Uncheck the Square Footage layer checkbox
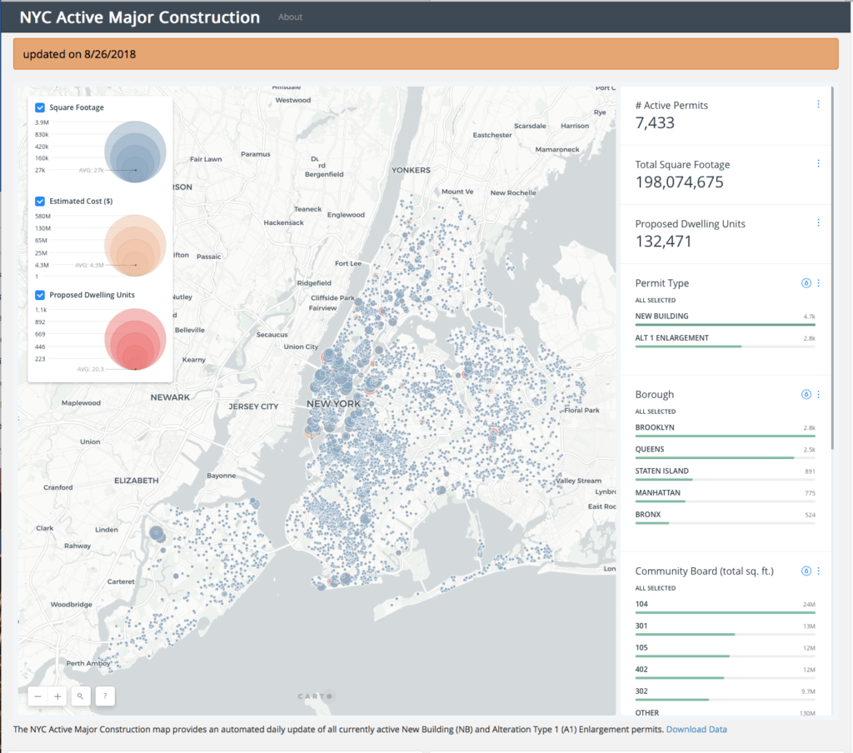Screen dimensions: 853x753 point(40,107)
